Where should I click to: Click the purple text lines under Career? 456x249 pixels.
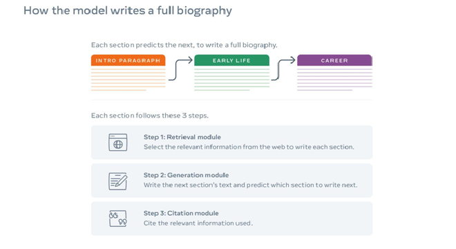click(x=334, y=80)
